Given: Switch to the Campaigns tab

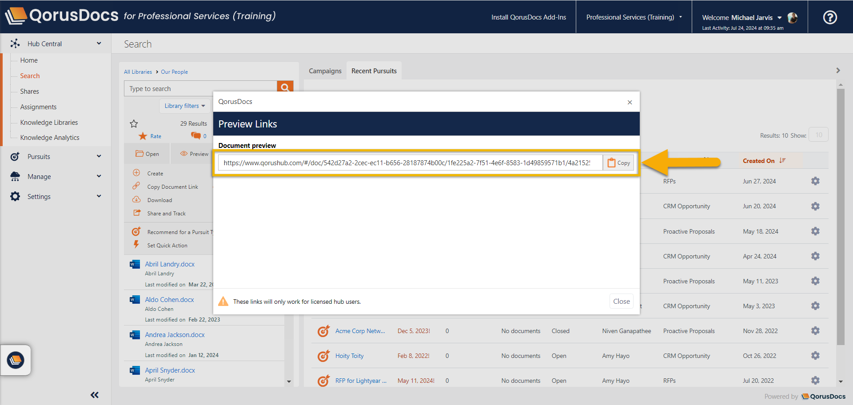Looking at the screenshot, I should (x=325, y=71).
